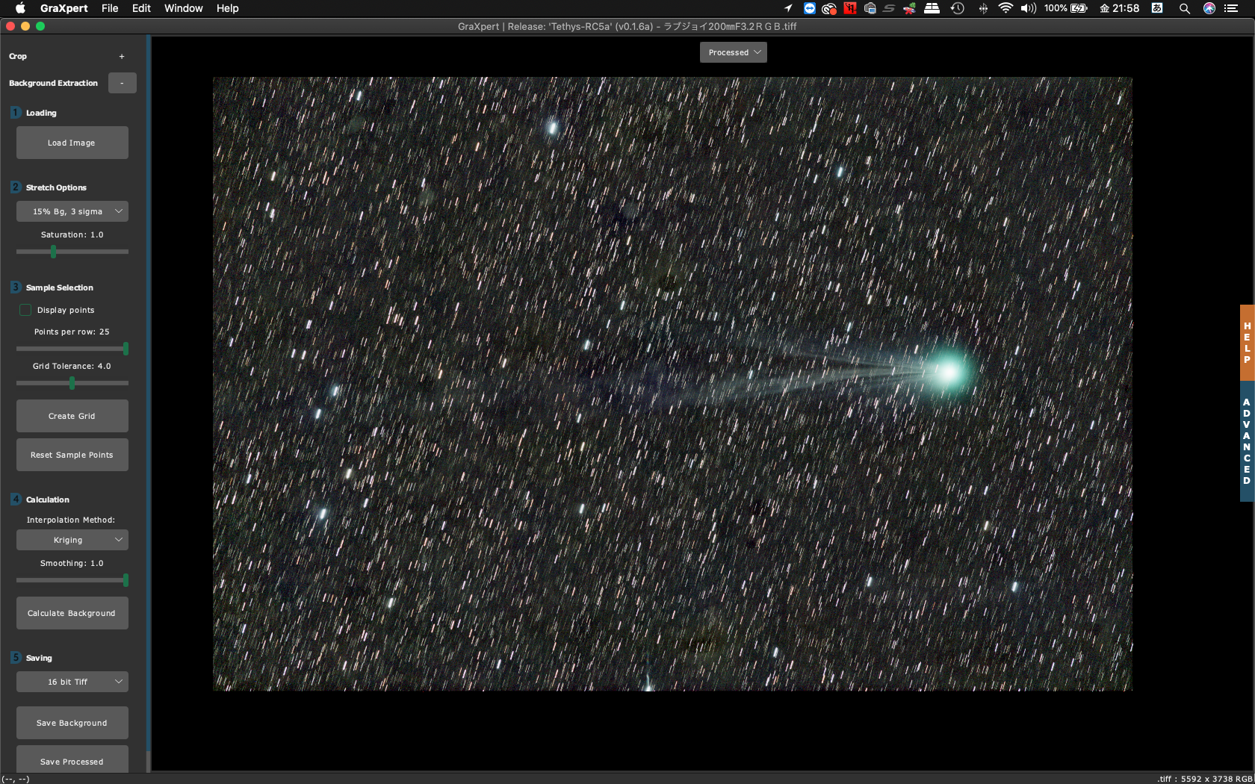
Task: Open Spotlight search in menu bar
Action: point(1184,8)
